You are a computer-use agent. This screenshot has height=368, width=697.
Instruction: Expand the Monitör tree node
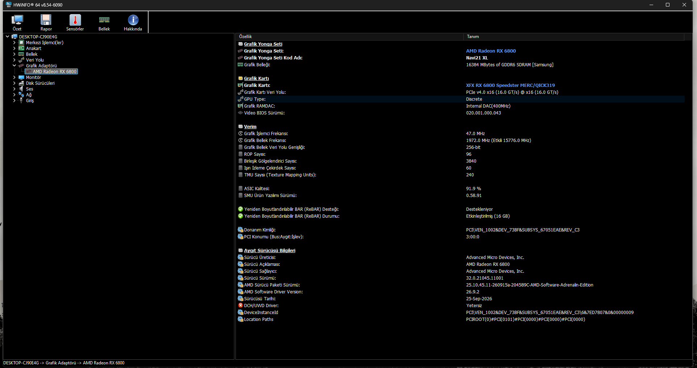(x=14, y=77)
